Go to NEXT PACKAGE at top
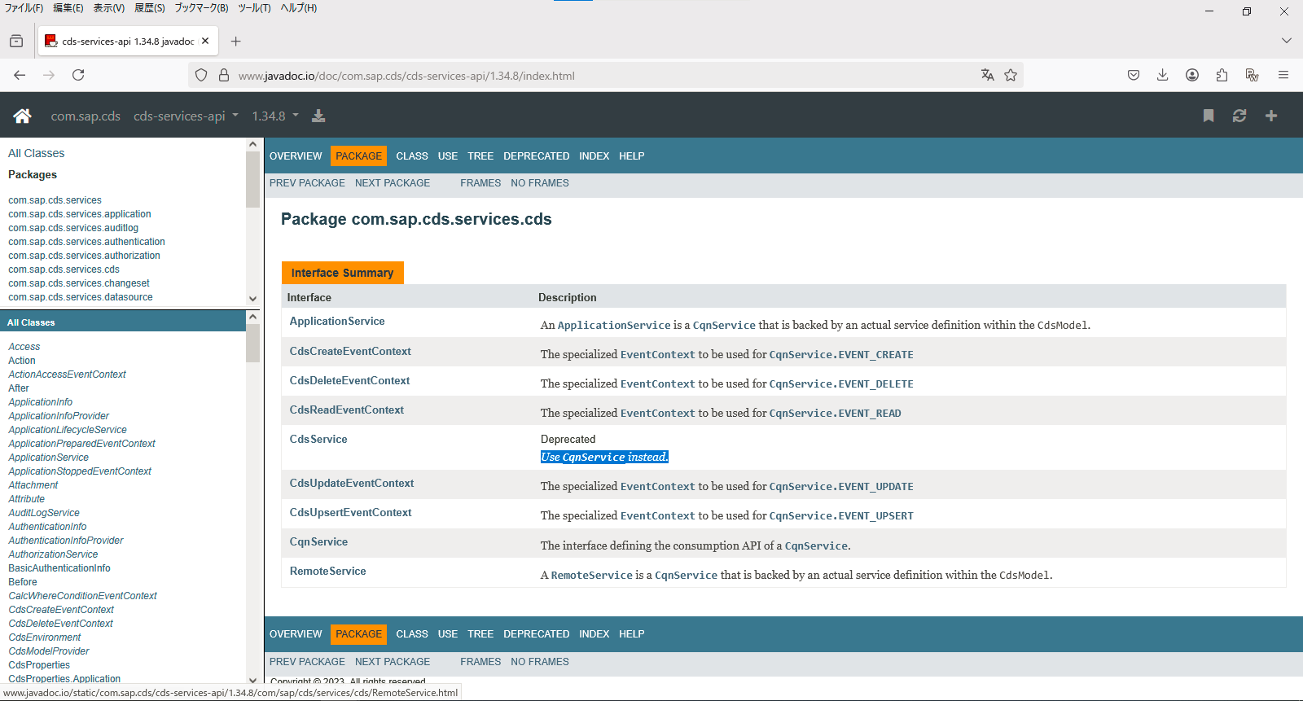Screen dimensions: 1303x701 (393, 183)
